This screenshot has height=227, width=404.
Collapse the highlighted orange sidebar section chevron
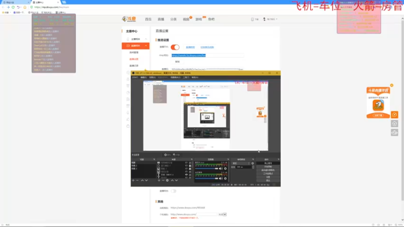146,46
